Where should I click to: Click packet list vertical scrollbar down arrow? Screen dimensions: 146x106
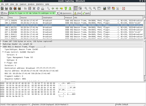click(145, 38)
